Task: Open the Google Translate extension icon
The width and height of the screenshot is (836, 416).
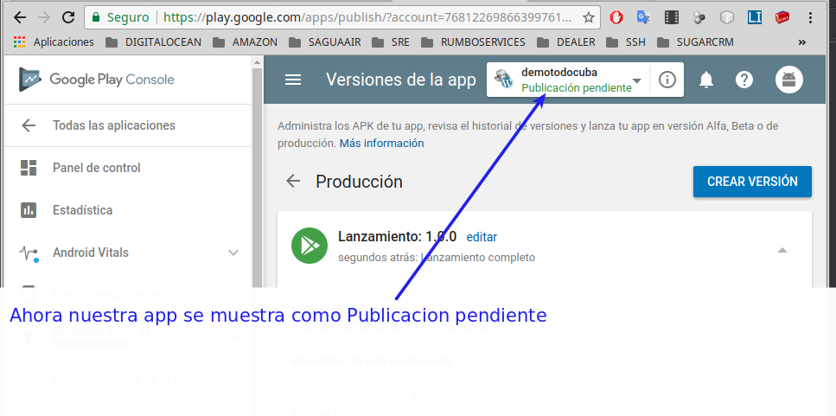Action: 644,17
